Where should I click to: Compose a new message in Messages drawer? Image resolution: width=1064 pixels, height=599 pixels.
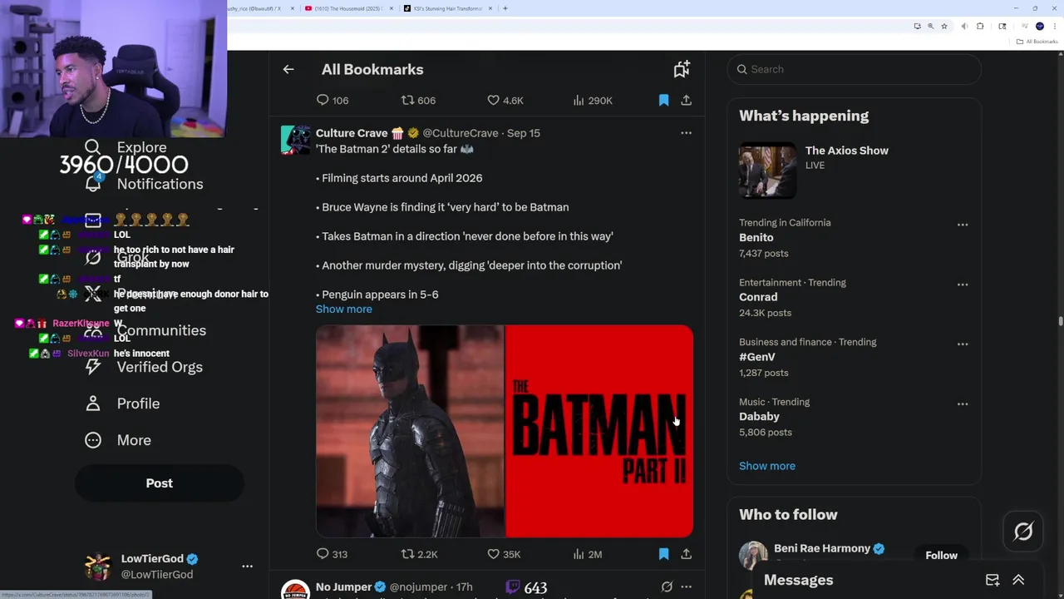[993, 580]
